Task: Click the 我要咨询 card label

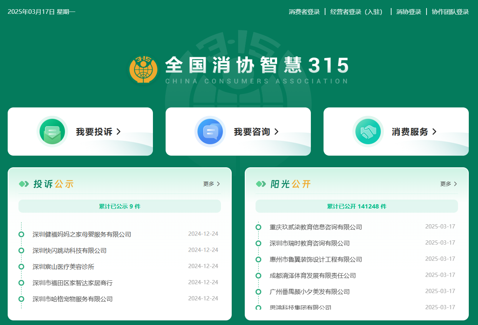Action: 252,132
